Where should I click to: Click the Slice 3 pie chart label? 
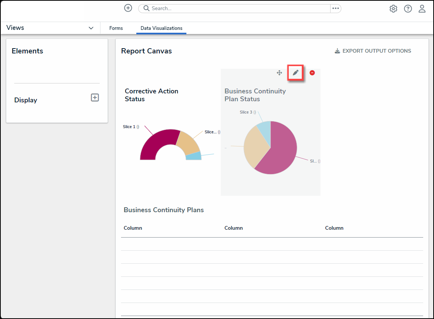pyautogui.click(x=247, y=112)
